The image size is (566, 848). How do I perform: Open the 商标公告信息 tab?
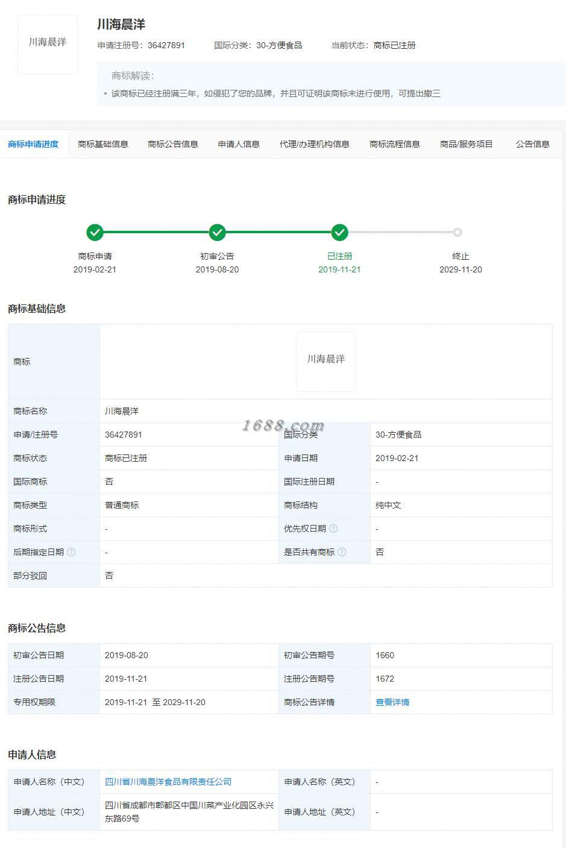point(173,144)
